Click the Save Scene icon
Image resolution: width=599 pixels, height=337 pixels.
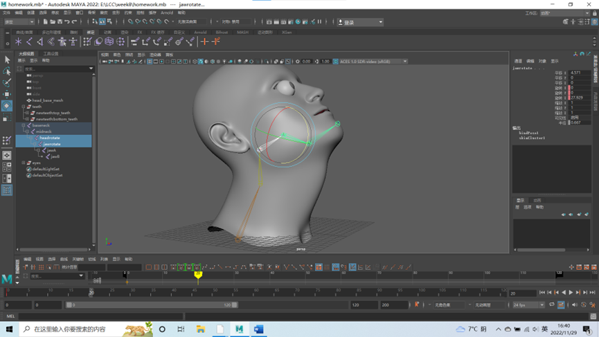(60, 21)
